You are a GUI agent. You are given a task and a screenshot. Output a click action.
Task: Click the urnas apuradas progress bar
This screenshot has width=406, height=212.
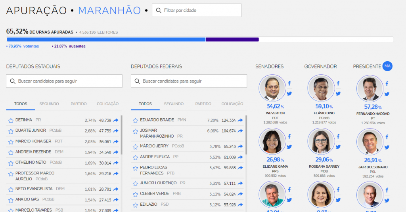200,40
